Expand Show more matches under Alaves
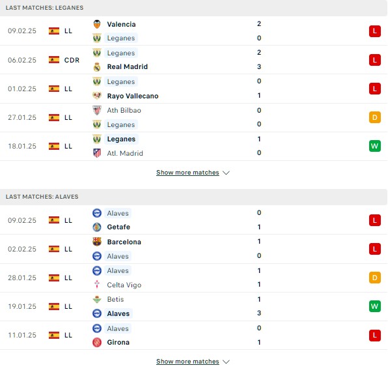Screen dimensions: 388x374 pyautogui.click(x=187, y=362)
